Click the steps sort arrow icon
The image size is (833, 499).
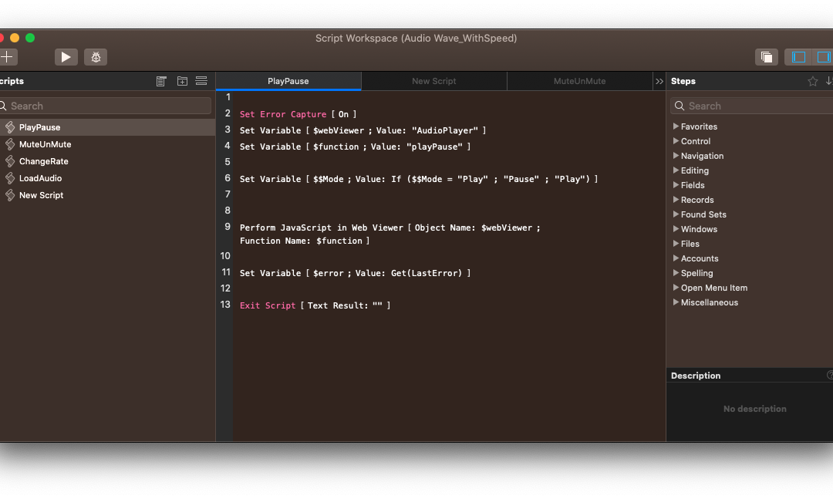coord(828,81)
